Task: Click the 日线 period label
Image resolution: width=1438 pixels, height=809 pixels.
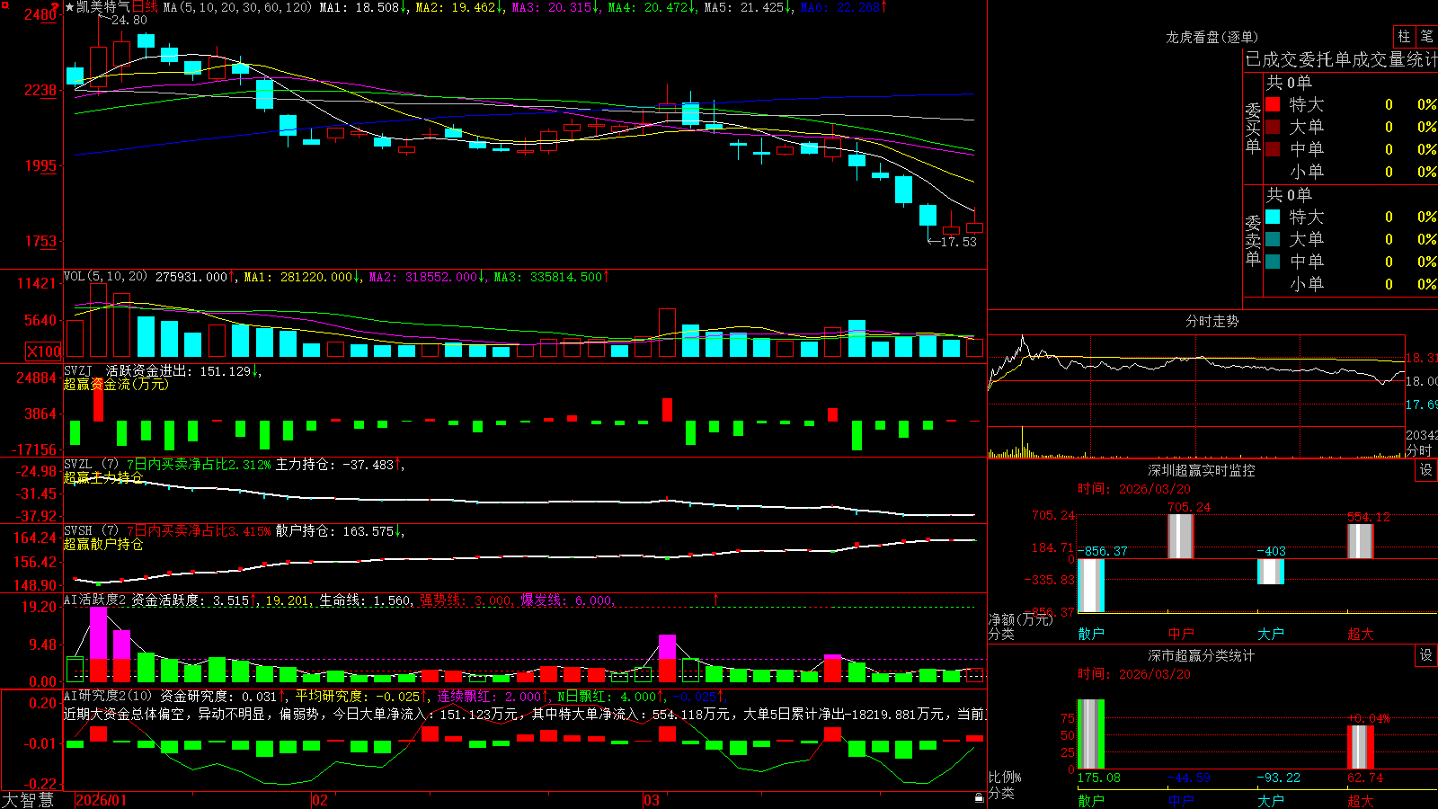Action: click(145, 7)
